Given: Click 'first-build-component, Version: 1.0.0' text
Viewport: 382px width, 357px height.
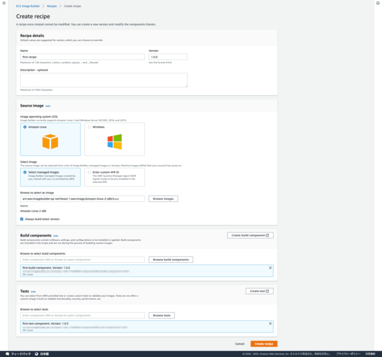Looking at the screenshot, I should point(46,268).
